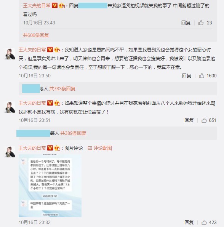
Task: Click thumbs-up icon on comment with 1600 likes
Action: click(x=202, y=76)
